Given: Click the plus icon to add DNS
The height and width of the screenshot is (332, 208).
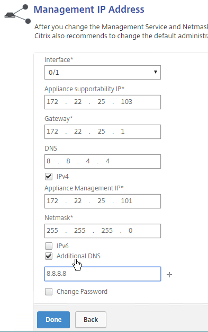Looking at the screenshot, I should pyautogui.click(x=169, y=275).
